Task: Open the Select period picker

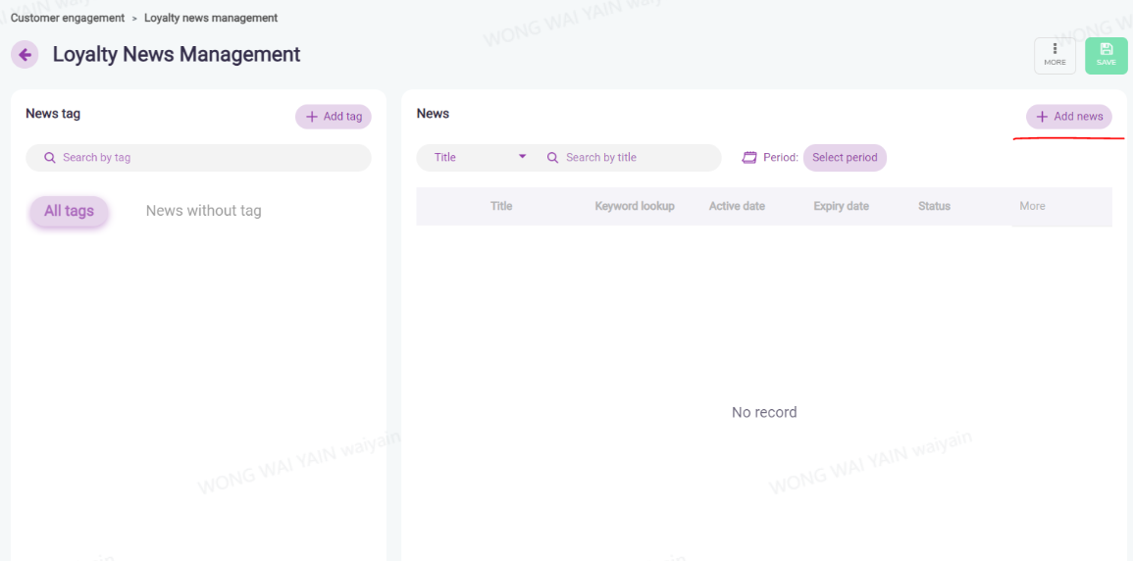Action: click(x=845, y=158)
